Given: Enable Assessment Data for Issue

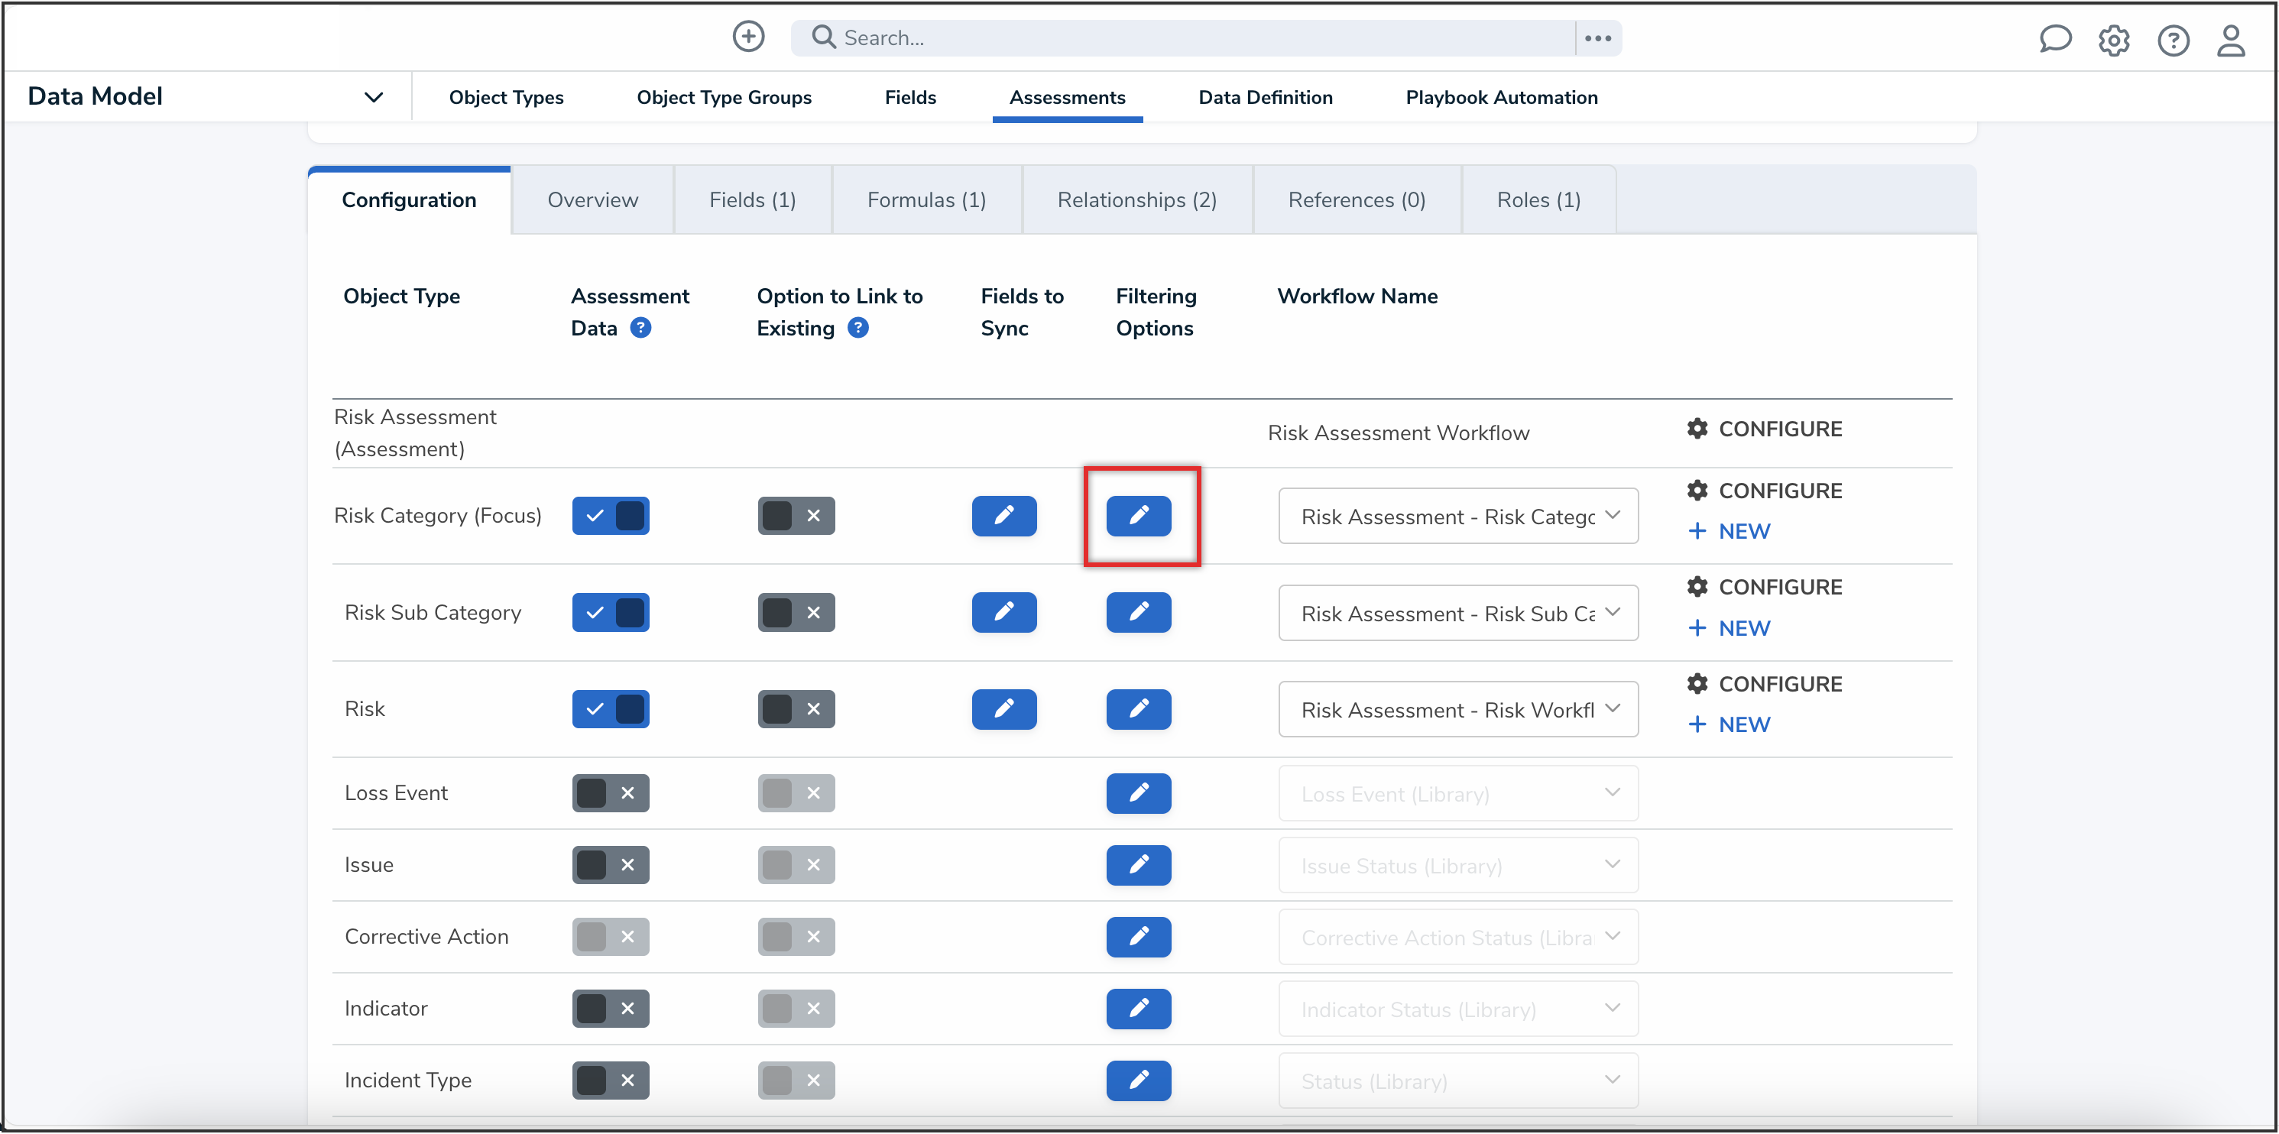Looking at the screenshot, I should [x=610, y=865].
